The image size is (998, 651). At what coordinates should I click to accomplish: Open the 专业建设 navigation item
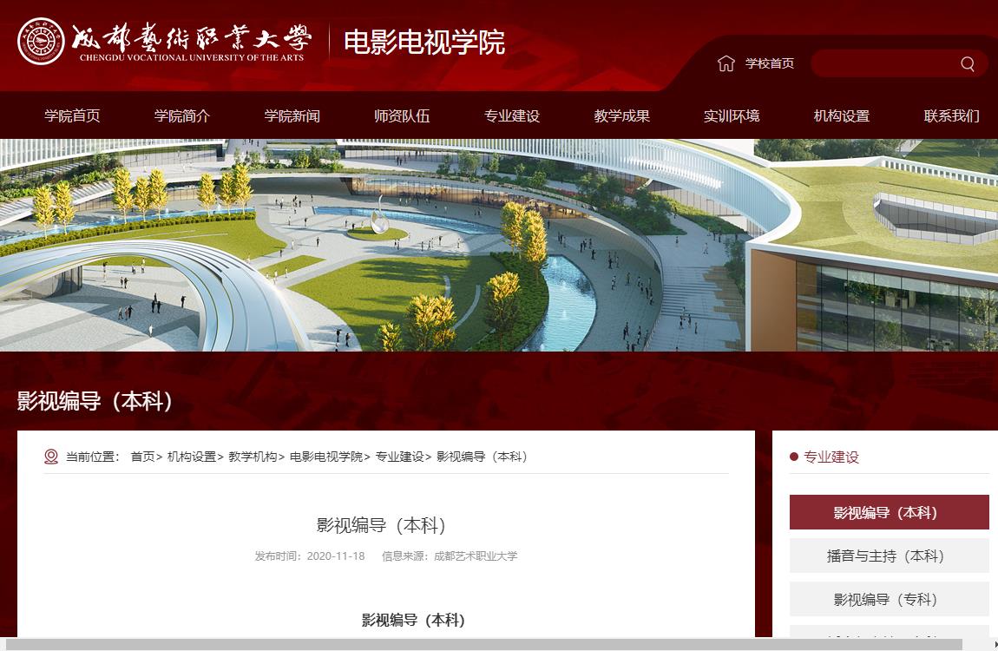click(x=514, y=115)
